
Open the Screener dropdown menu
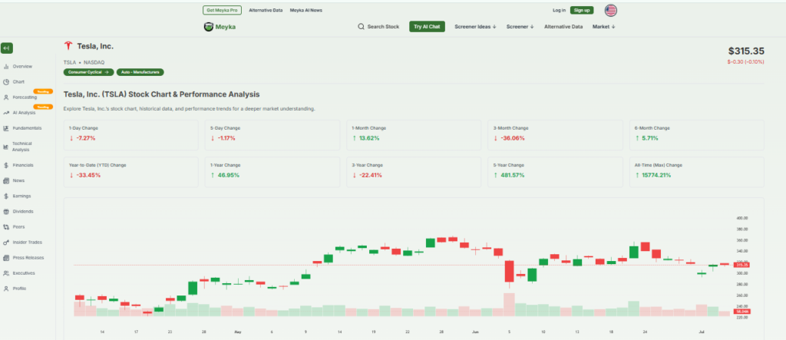click(x=520, y=27)
